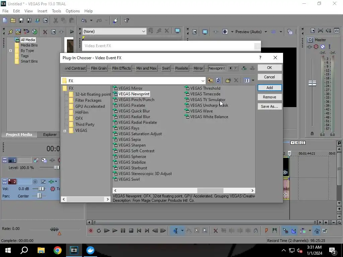This screenshot has width=343, height=257.
Task: Toggle Auto Preview play icon in Project Media
Action: tap(72, 32)
